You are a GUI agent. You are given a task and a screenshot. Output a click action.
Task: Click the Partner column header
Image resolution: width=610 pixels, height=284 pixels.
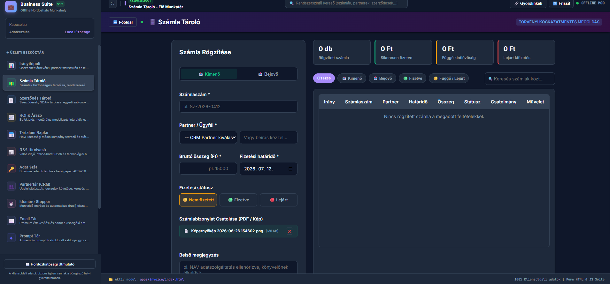pyautogui.click(x=390, y=102)
